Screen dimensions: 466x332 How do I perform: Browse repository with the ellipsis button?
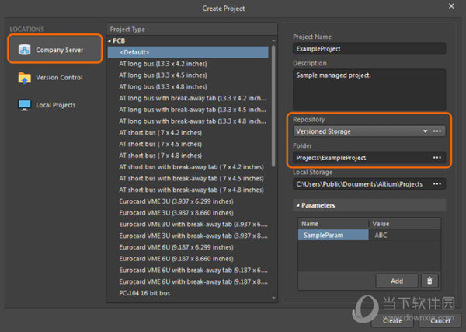(437, 131)
